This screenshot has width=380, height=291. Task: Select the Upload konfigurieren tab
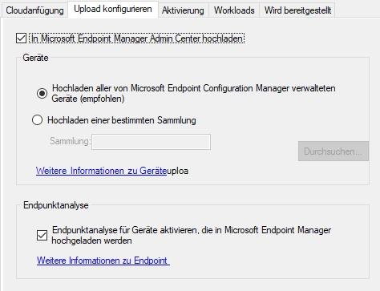point(113,9)
